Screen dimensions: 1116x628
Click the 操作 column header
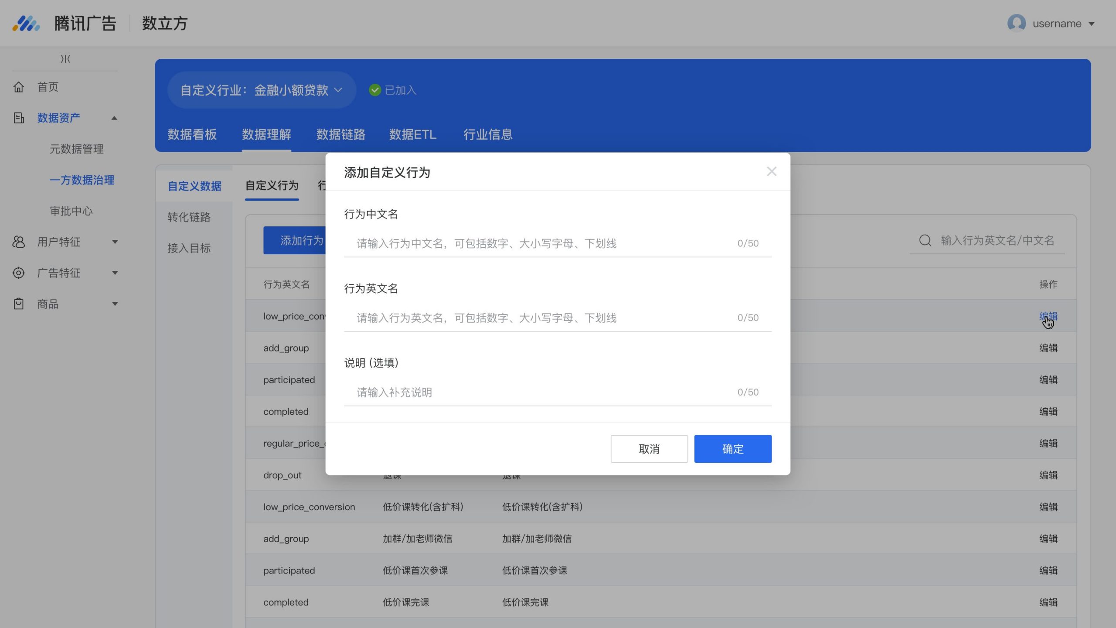tap(1048, 284)
